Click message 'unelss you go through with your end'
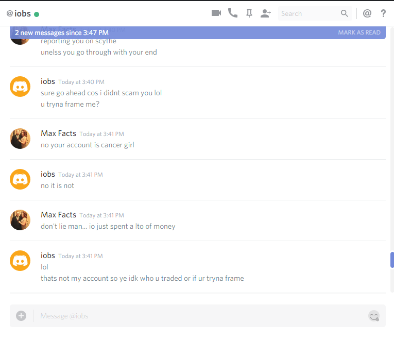The width and height of the screenshot is (394, 340). (99, 52)
